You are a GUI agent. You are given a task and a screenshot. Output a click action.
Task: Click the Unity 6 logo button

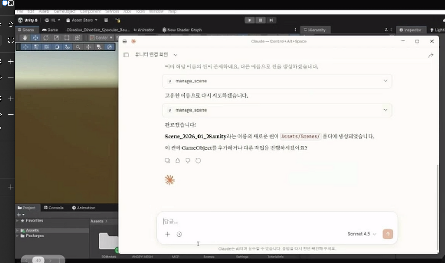28,20
